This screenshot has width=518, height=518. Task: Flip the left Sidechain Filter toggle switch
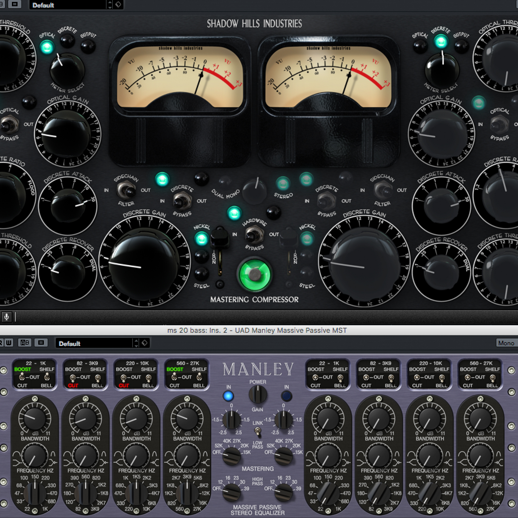(126, 190)
